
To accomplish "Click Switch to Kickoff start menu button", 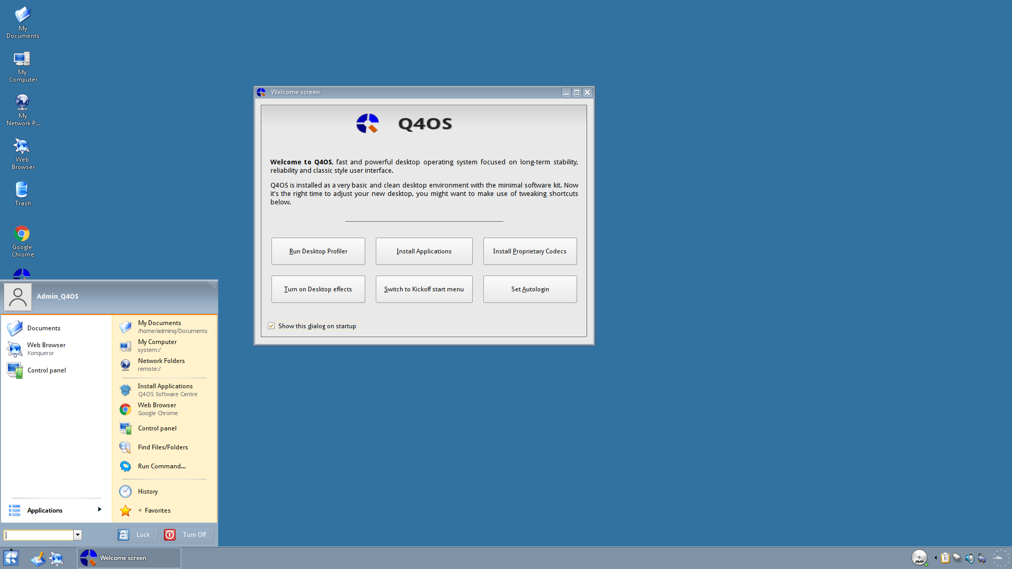I will click(x=424, y=289).
